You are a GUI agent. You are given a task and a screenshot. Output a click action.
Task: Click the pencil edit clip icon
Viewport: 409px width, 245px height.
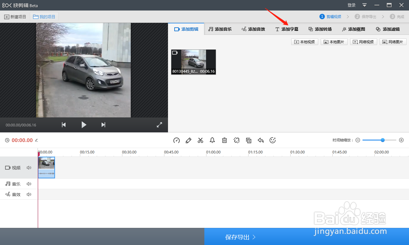tap(188, 140)
